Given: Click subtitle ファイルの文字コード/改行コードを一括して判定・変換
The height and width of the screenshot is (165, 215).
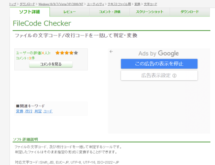Looking at the screenshot, I should pyautogui.click(x=76, y=36).
